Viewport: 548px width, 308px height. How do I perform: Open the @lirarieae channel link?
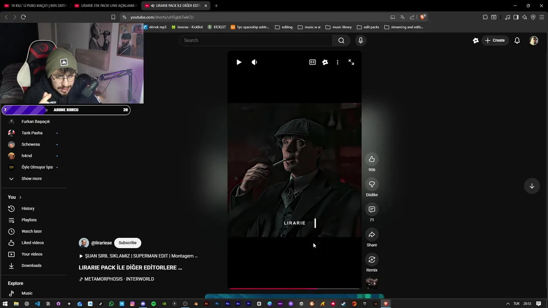pos(101,243)
